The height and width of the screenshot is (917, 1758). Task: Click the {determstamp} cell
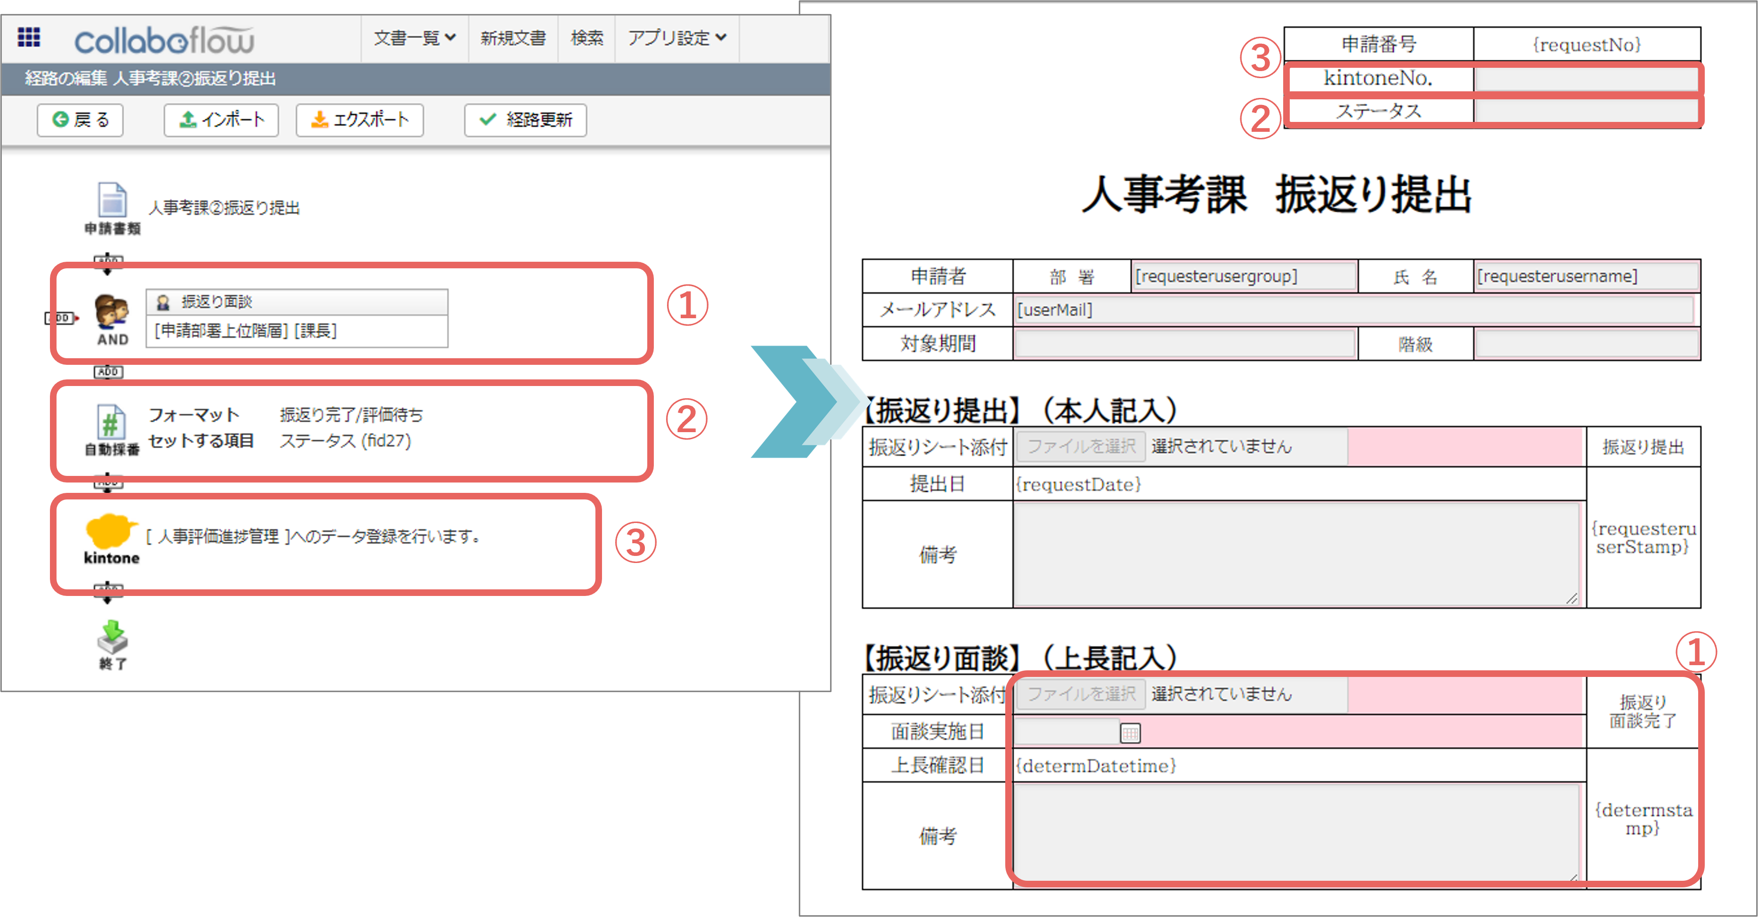click(1644, 819)
